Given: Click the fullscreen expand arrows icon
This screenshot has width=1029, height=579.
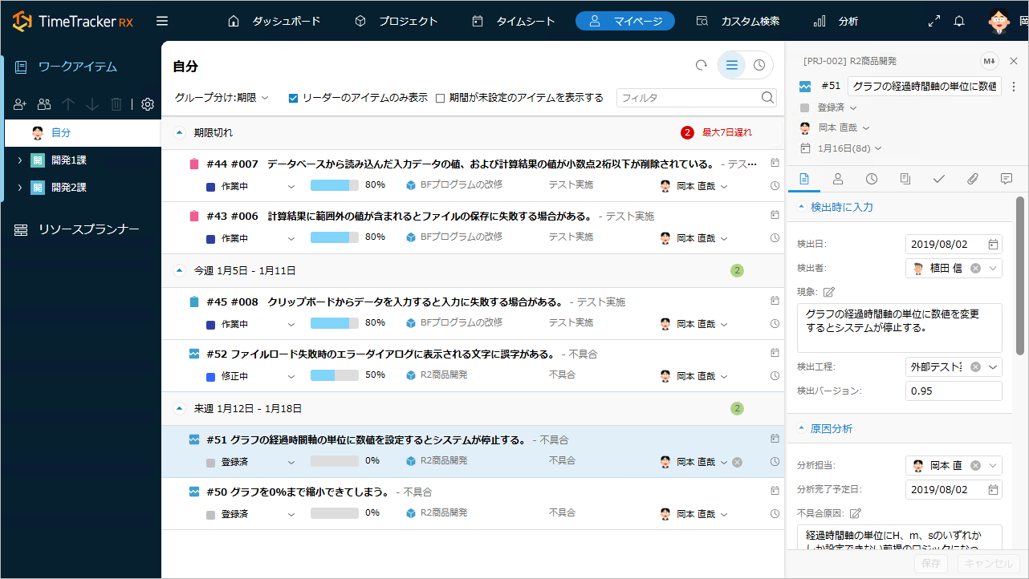Looking at the screenshot, I should point(933,22).
